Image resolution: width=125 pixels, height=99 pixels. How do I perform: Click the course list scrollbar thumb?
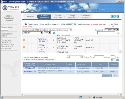(x=120, y=42)
